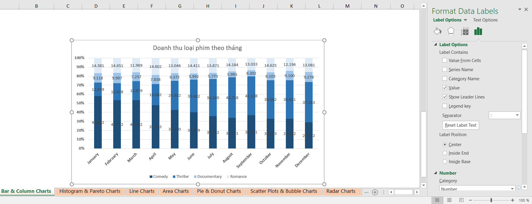Click the January axis label
Image resolution: width=532 pixels, height=204 pixels.
[x=93, y=158]
